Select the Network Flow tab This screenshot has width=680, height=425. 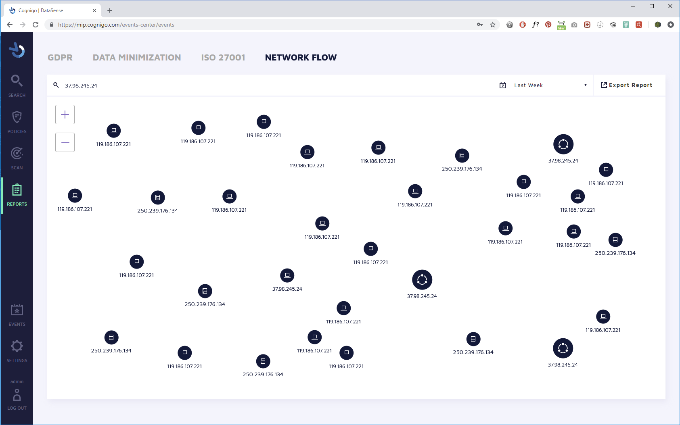click(301, 57)
